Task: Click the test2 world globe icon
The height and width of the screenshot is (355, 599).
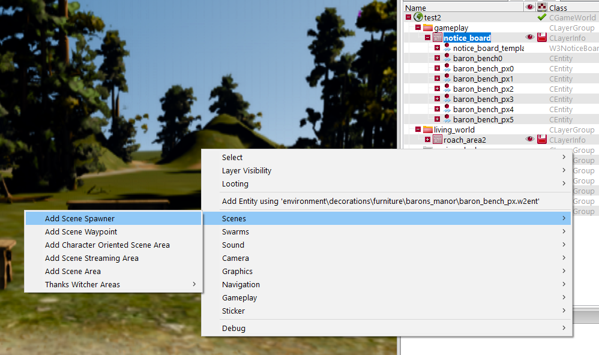Action: click(x=418, y=17)
